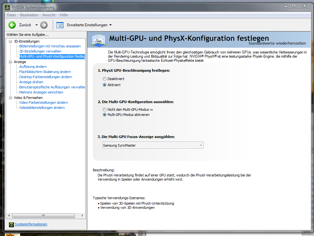Click the grey forward arrow icon
Viewport: 314px width, 236px height.
(44, 25)
